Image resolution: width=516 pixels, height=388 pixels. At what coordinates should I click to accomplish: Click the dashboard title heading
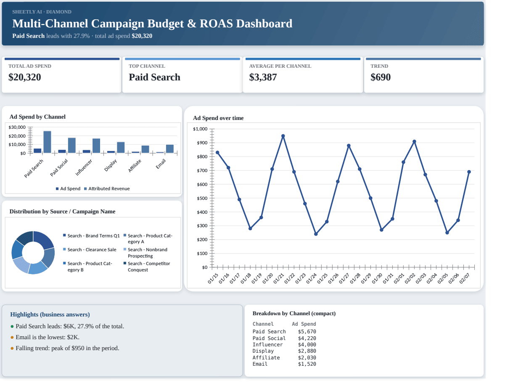(152, 24)
